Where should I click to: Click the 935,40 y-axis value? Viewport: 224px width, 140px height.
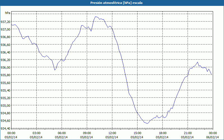point(5,90)
